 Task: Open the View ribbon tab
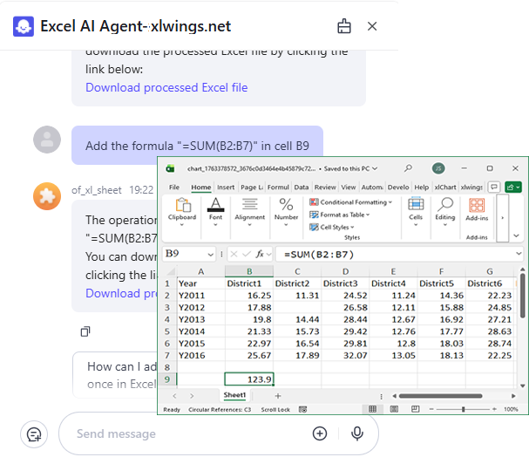(x=349, y=188)
